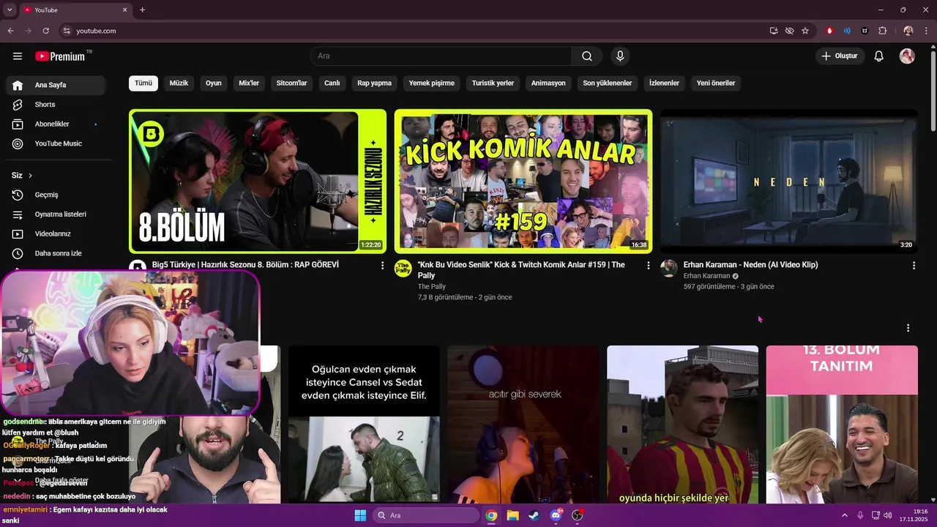Image resolution: width=937 pixels, height=527 pixels.
Task: Open Chrome extensions puzzle icon
Action: (x=882, y=31)
